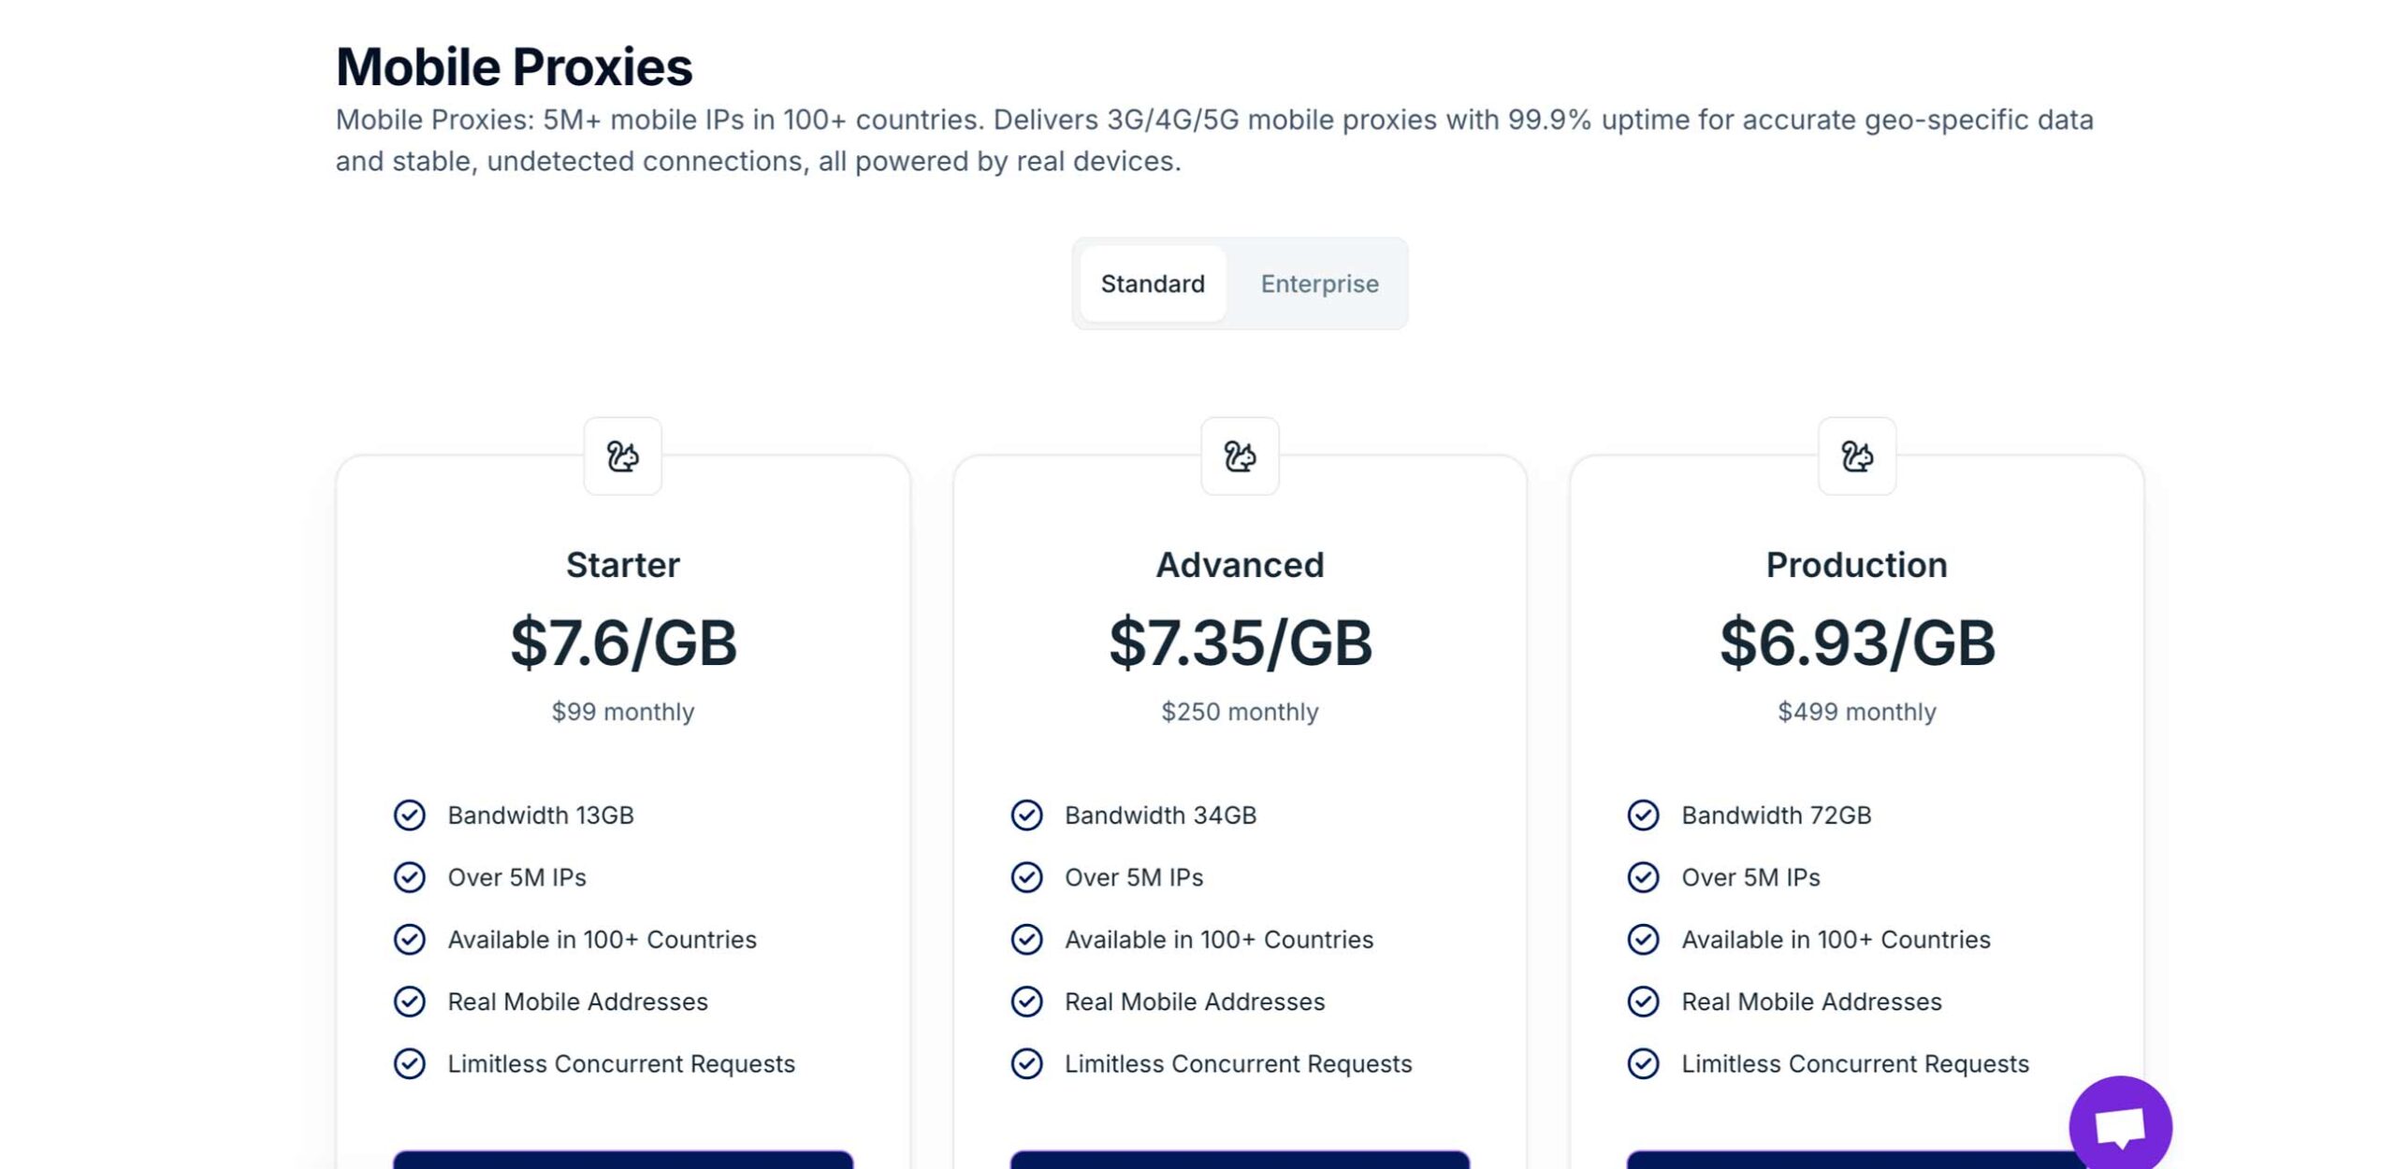Image resolution: width=2395 pixels, height=1169 pixels.
Task: Click check icon beside Advanced Bandwidth 34GB
Action: (1026, 815)
